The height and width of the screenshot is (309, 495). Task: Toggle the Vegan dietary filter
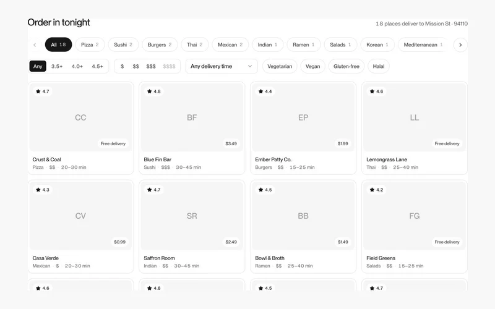click(x=313, y=66)
